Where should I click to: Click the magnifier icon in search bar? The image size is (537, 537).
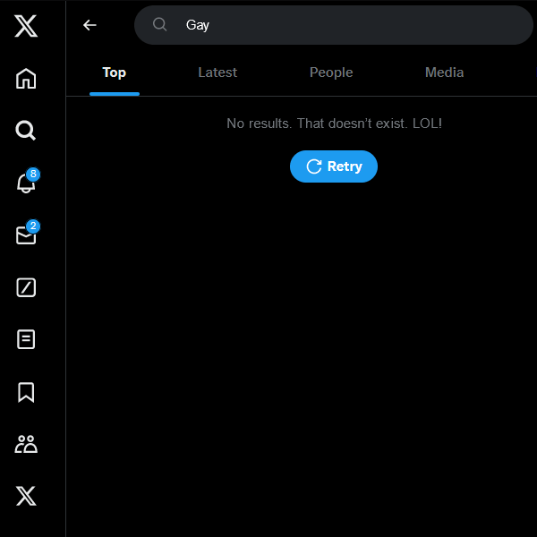[160, 25]
